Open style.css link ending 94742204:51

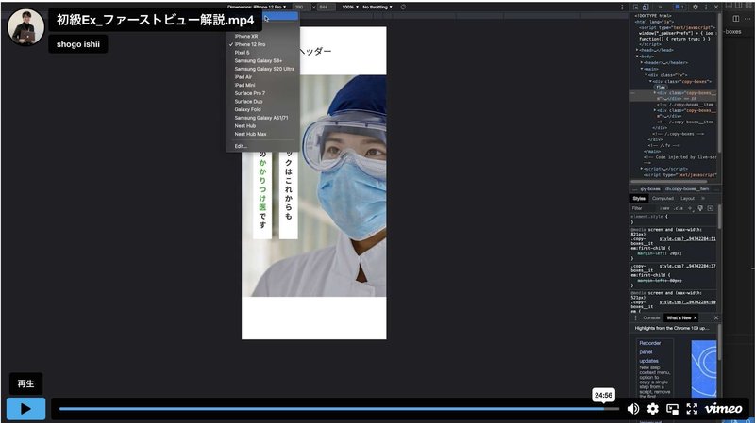pos(688,239)
